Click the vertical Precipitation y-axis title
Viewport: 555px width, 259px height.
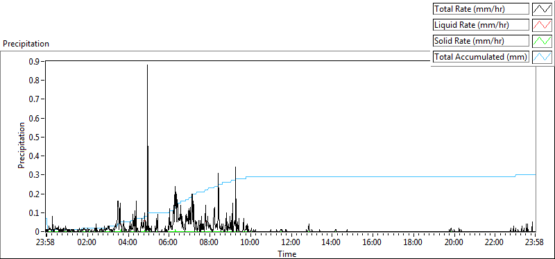point(22,145)
